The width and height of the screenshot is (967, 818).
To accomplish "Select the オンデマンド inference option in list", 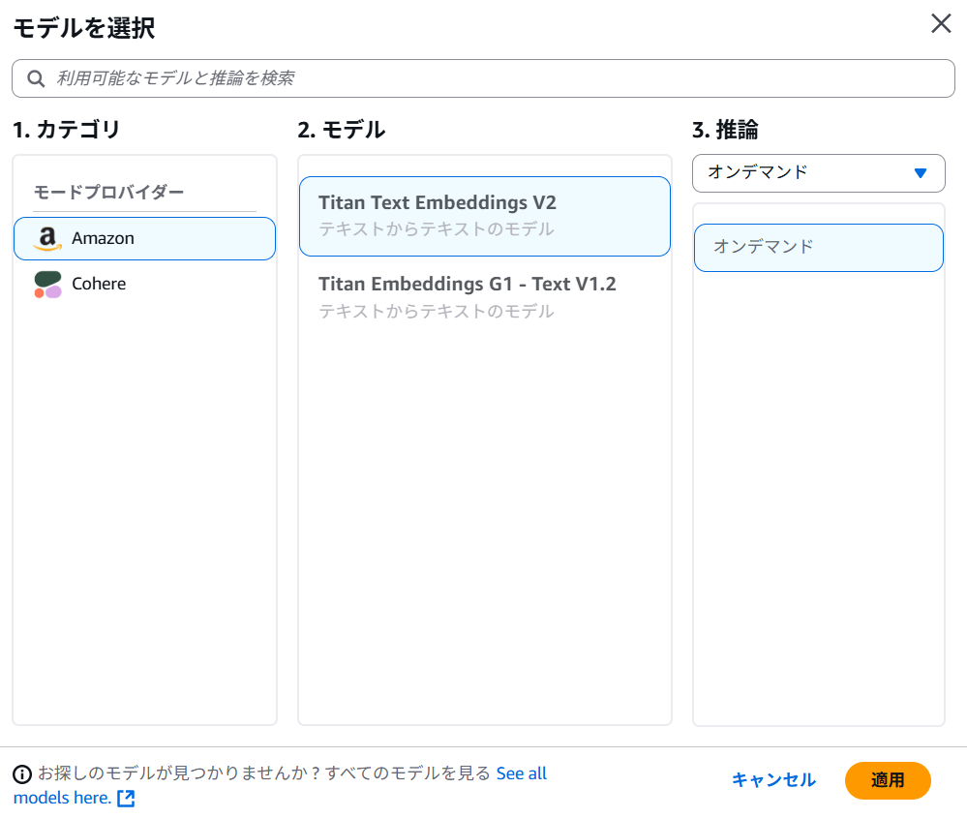I will (818, 248).
